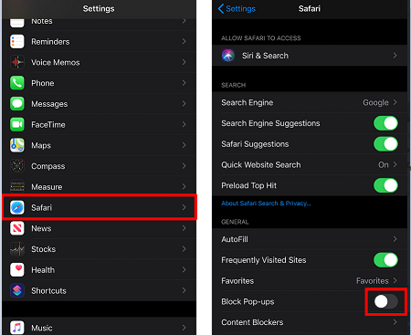Disable Search Engine Suggestions toggle
Image resolution: width=411 pixels, height=335 pixels.
385,123
